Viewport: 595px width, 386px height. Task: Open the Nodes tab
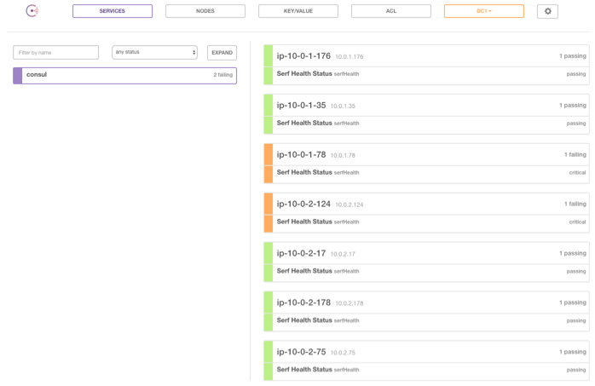205,11
